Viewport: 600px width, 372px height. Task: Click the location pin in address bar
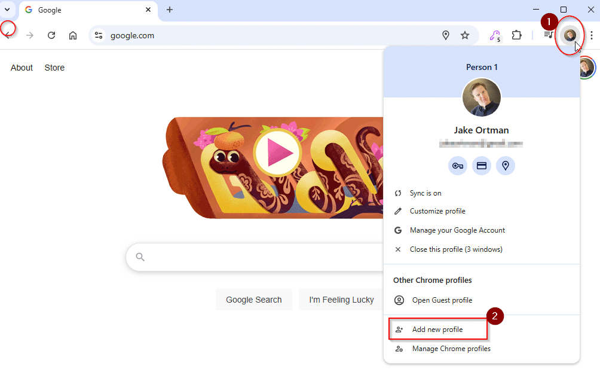click(x=445, y=36)
